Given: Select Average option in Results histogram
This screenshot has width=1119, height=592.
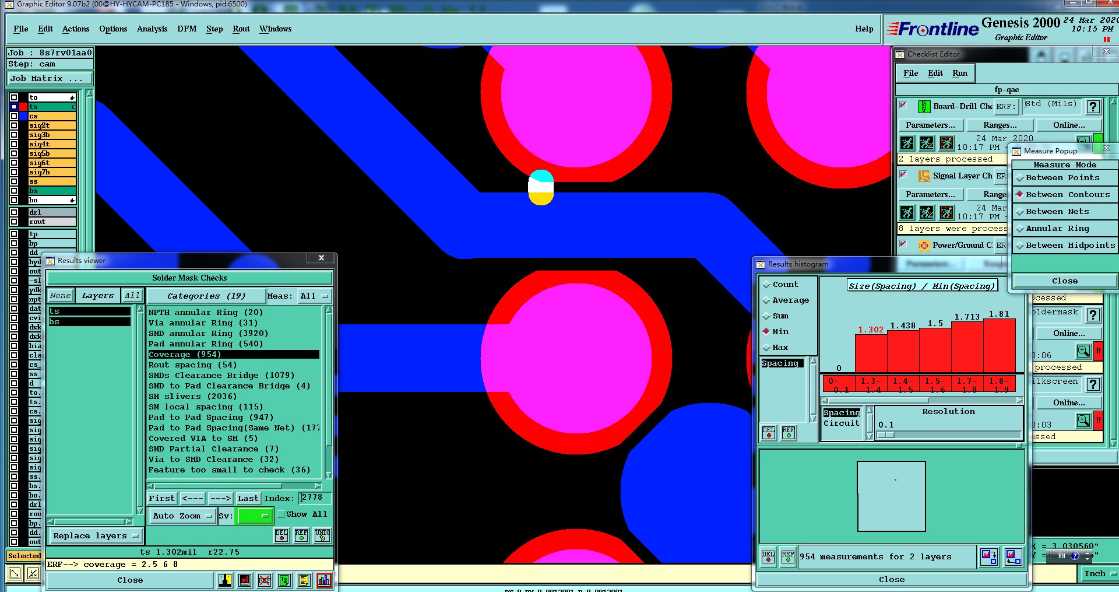Looking at the screenshot, I should (785, 300).
